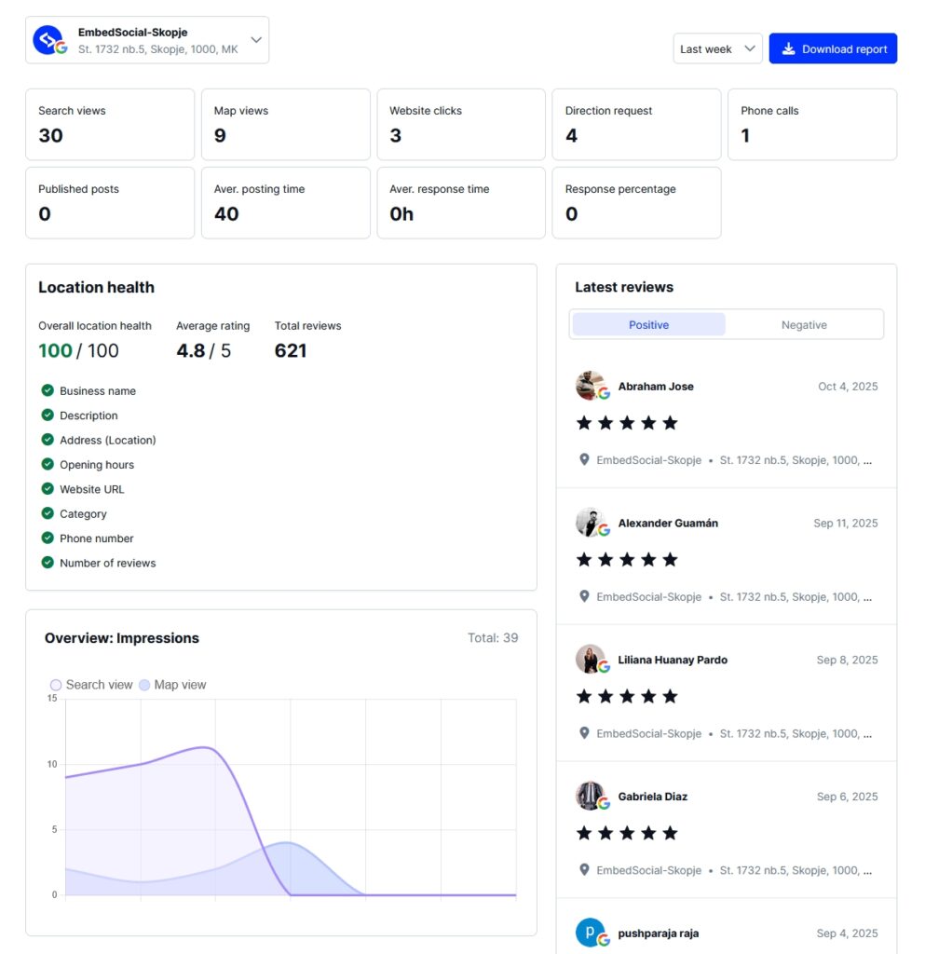Open Gabriela Diaz reviewer name
This screenshot has width=925, height=954.
[x=653, y=797]
